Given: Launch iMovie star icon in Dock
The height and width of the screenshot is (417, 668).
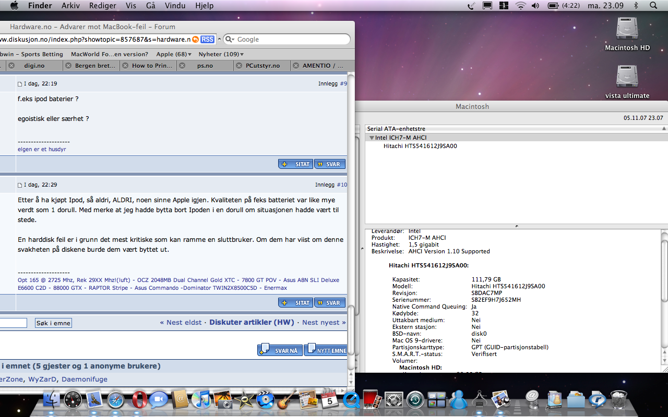Looking at the screenshot, I should (x=244, y=400).
